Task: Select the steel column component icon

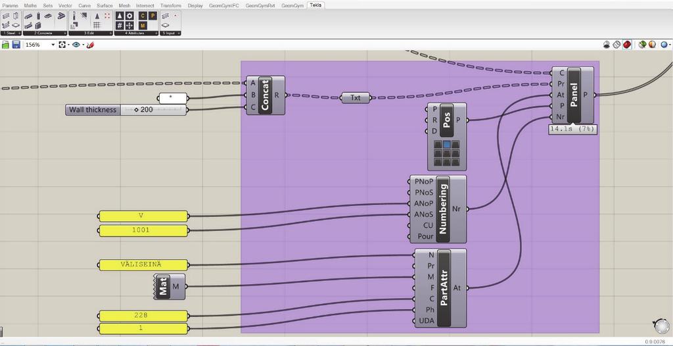Action: 16,16
